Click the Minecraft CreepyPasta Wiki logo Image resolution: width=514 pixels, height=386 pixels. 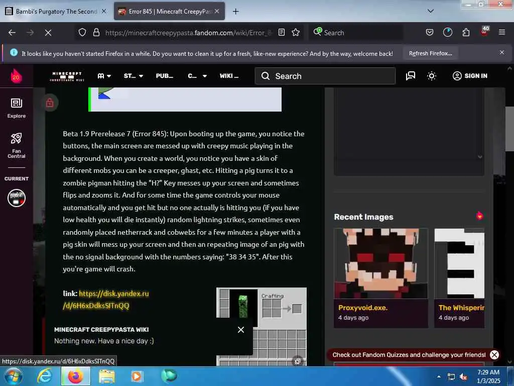pyautogui.click(x=67, y=76)
